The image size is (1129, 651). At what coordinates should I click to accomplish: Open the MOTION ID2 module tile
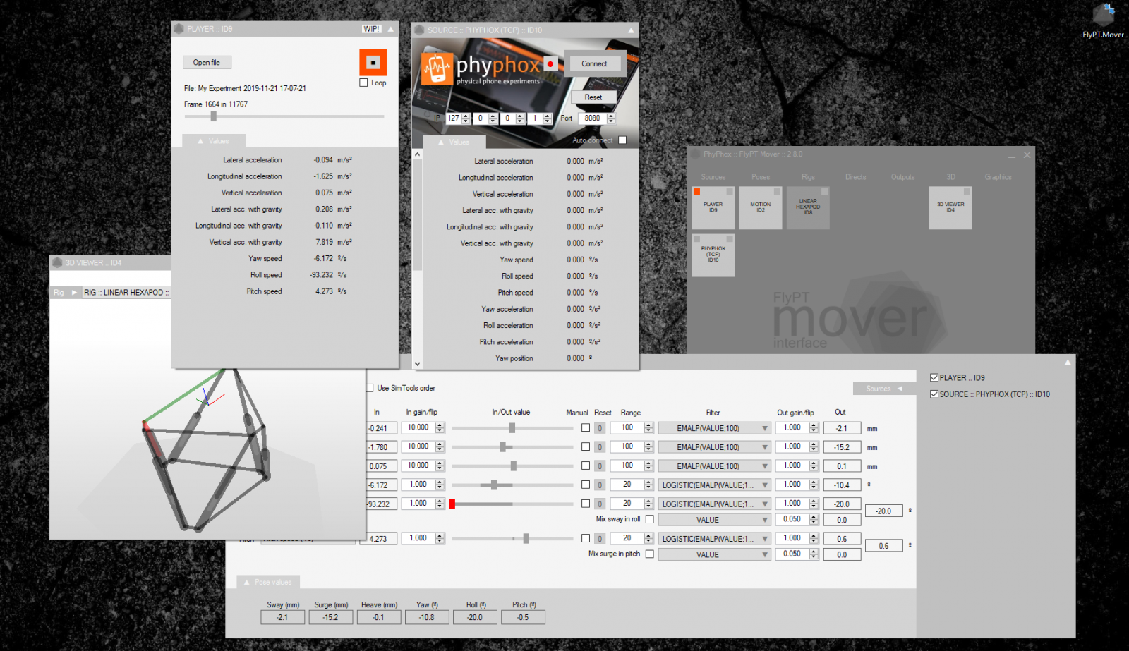click(x=760, y=207)
